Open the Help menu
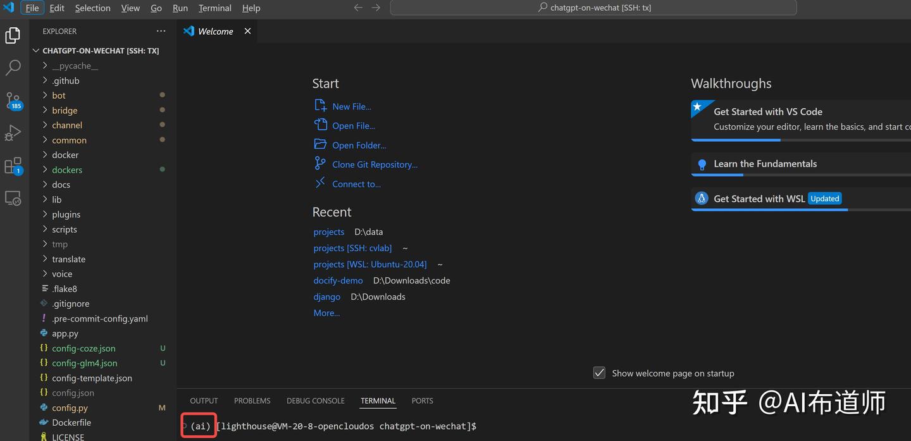This screenshot has width=911, height=441. tap(251, 8)
